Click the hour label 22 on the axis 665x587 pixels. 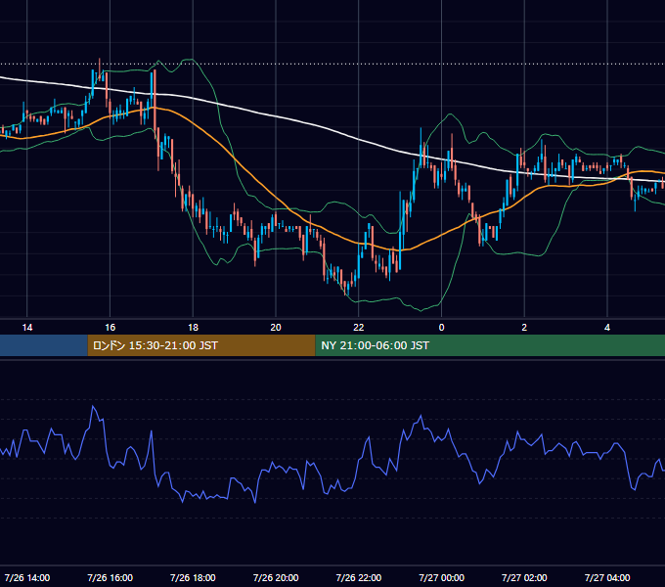coord(359,328)
